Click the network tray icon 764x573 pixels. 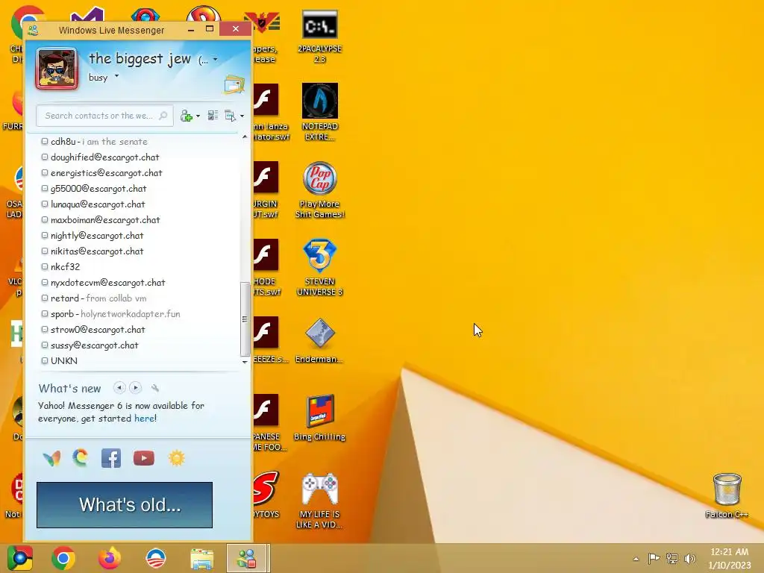[672, 558]
